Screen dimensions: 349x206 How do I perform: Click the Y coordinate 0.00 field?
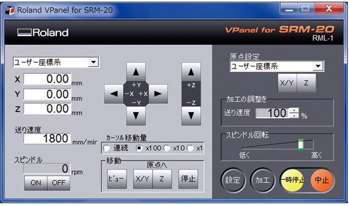click(x=47, y=94)
